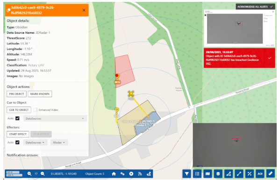Select the ruler measure tool

[x=271, y=173]
